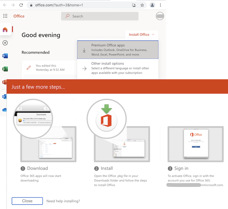The image size is (228, 209).
Task: Click the search magnifier icon
Action: tap(67, 16)
